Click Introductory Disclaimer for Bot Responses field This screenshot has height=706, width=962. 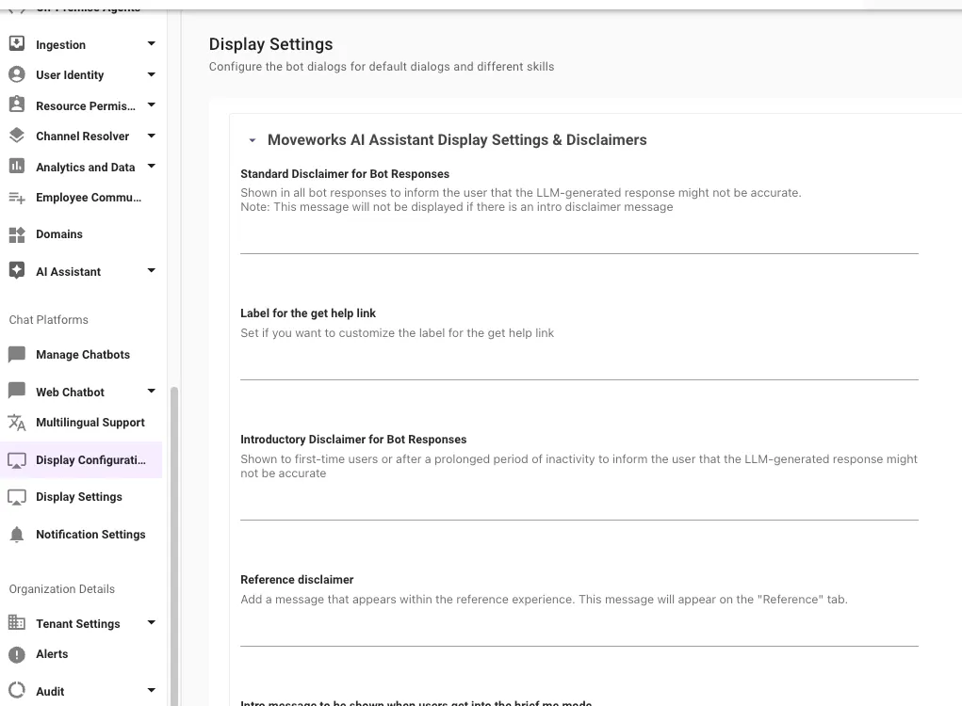point(579,504)
